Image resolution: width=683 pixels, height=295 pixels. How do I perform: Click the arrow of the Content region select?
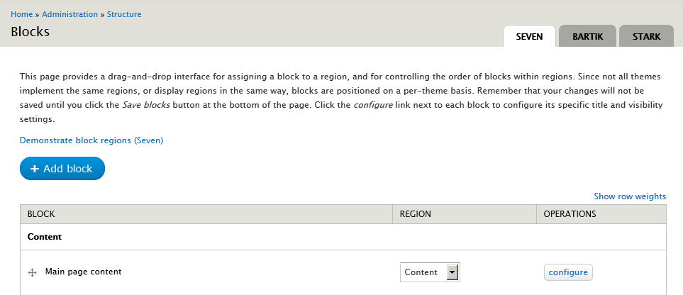(x=452, y=272)
